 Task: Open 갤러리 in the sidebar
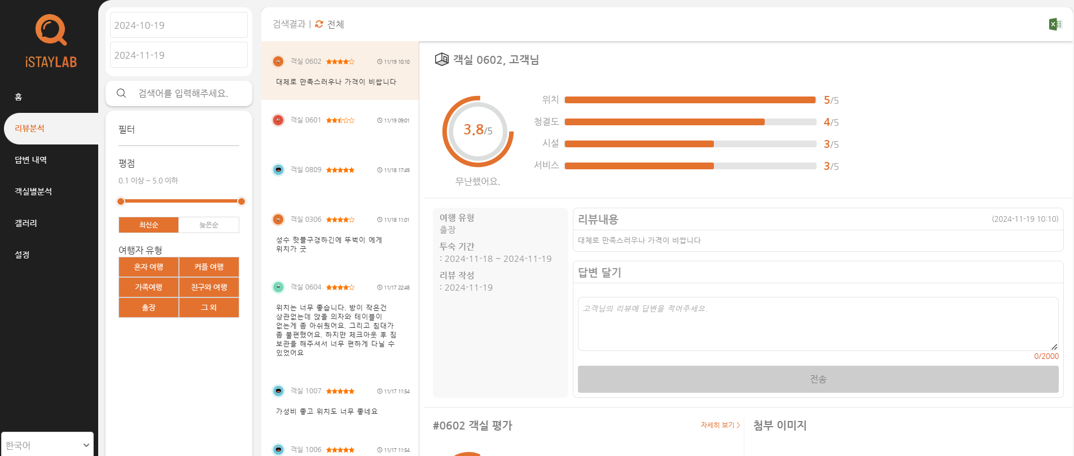[x=25, y=223]
